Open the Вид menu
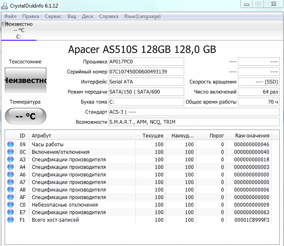This screenshot has height=246, width=284. pos(72,16)
